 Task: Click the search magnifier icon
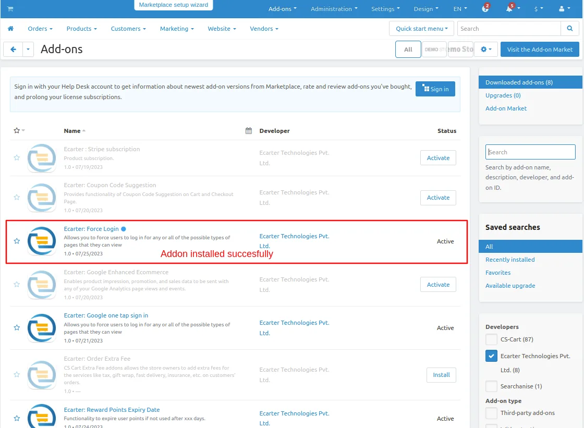click(x=569, y=29)
